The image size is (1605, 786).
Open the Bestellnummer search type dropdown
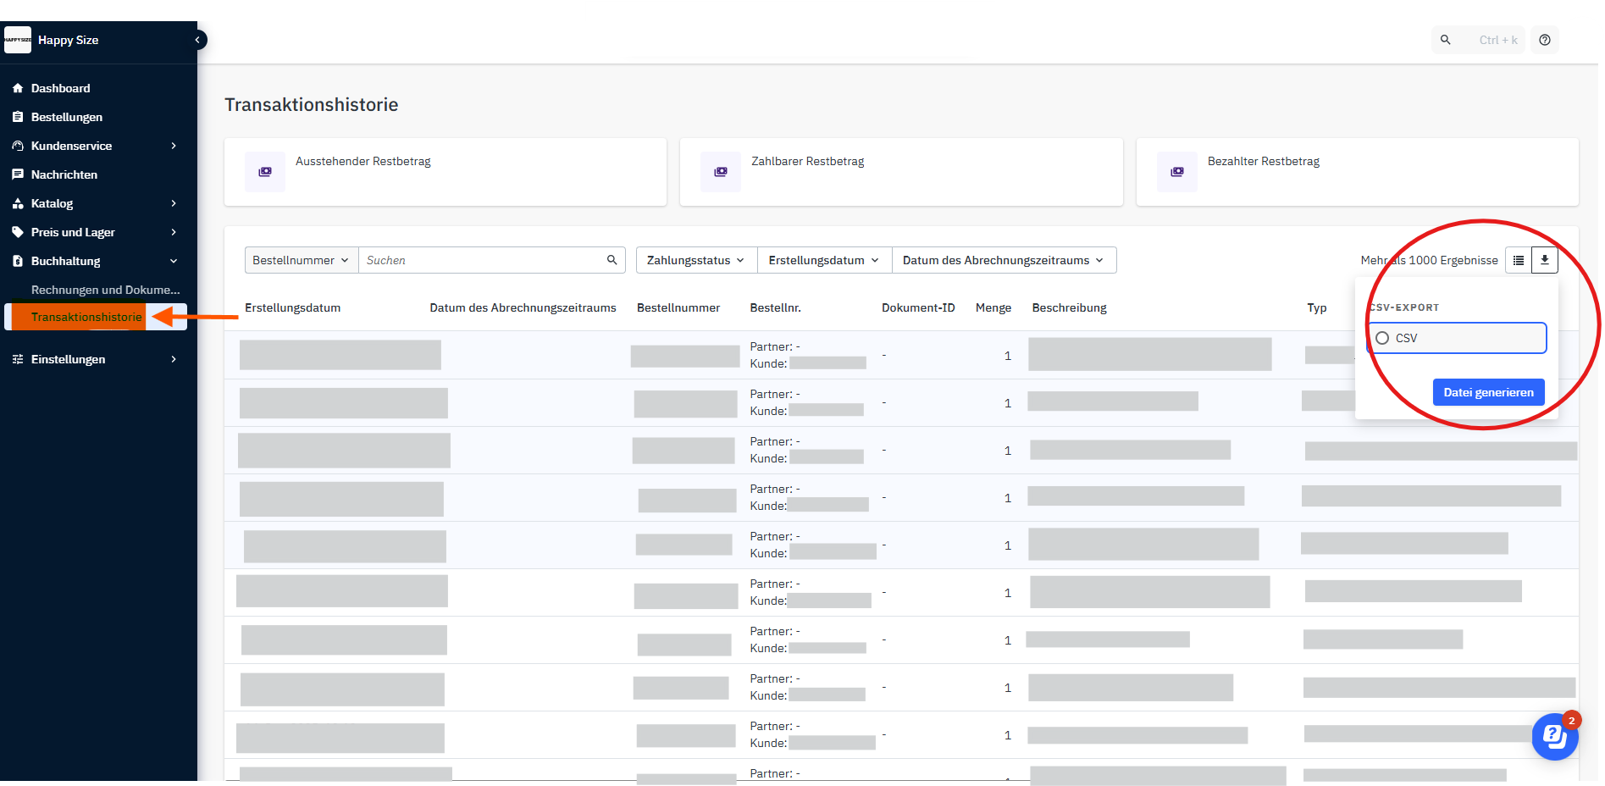coord(301,260)
